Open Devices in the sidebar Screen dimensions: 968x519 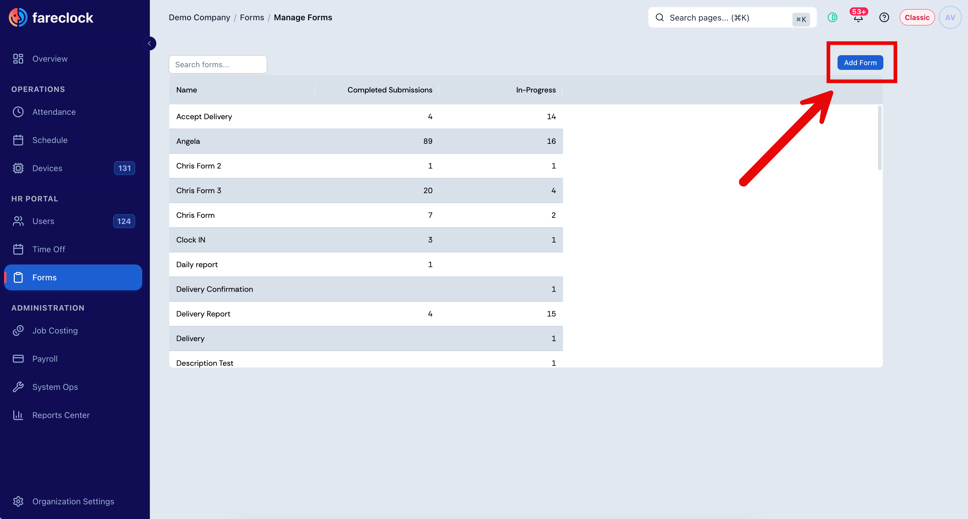point(73,168)
